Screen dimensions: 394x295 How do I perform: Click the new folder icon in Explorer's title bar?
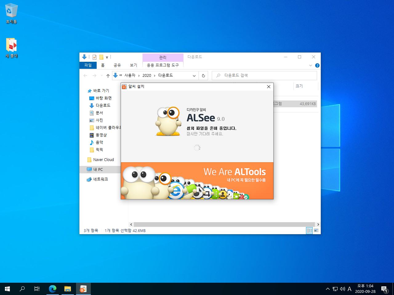pos(101,57)
